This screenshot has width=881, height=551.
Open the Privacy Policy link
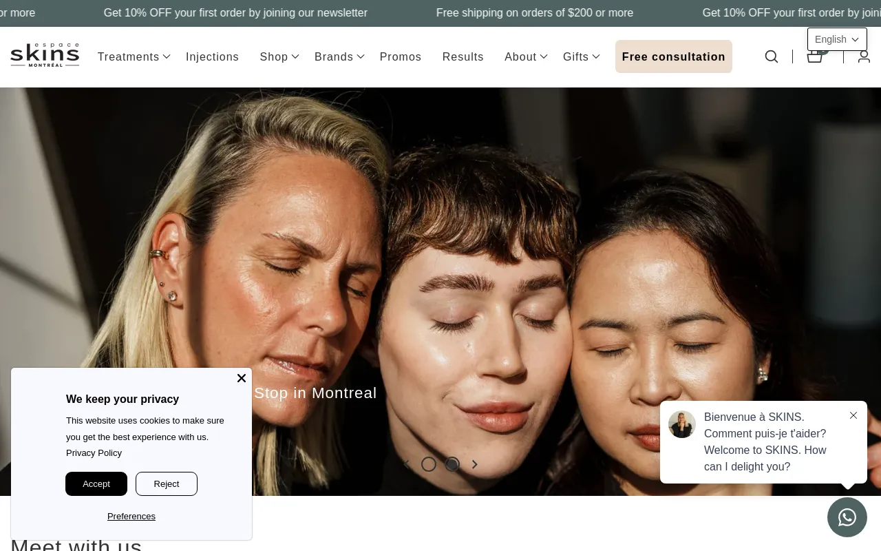(94, 453)
